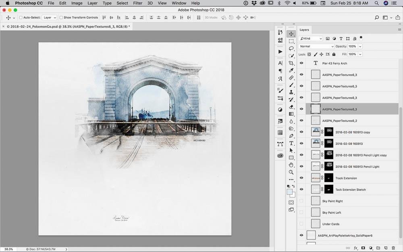Open the Character panel icon

[280, 63]
